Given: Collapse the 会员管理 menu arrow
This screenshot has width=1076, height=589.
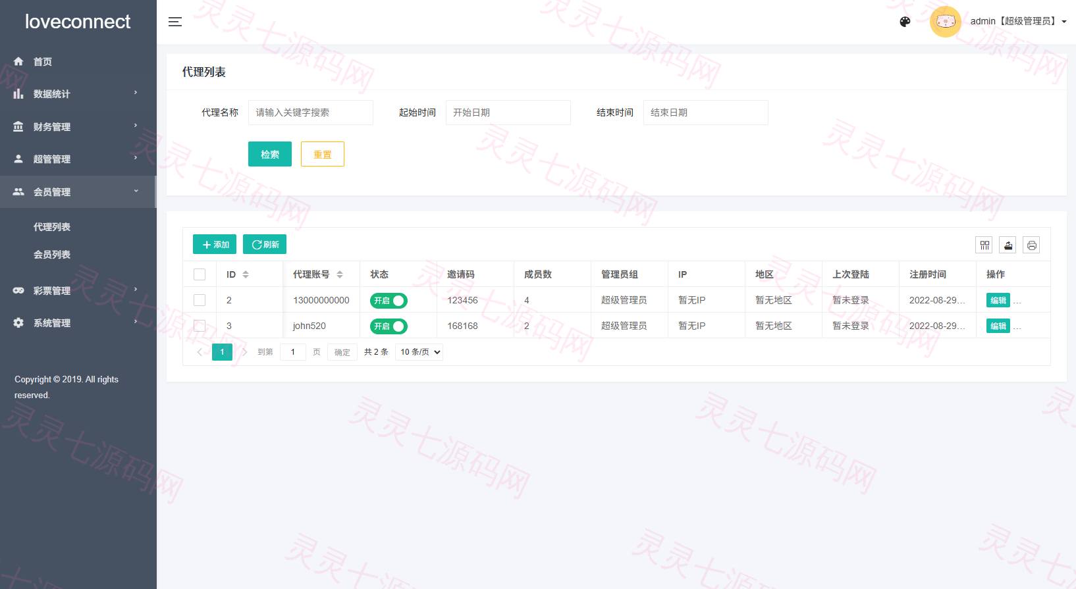Looking at the screenshot, I should tap(136, 191).
